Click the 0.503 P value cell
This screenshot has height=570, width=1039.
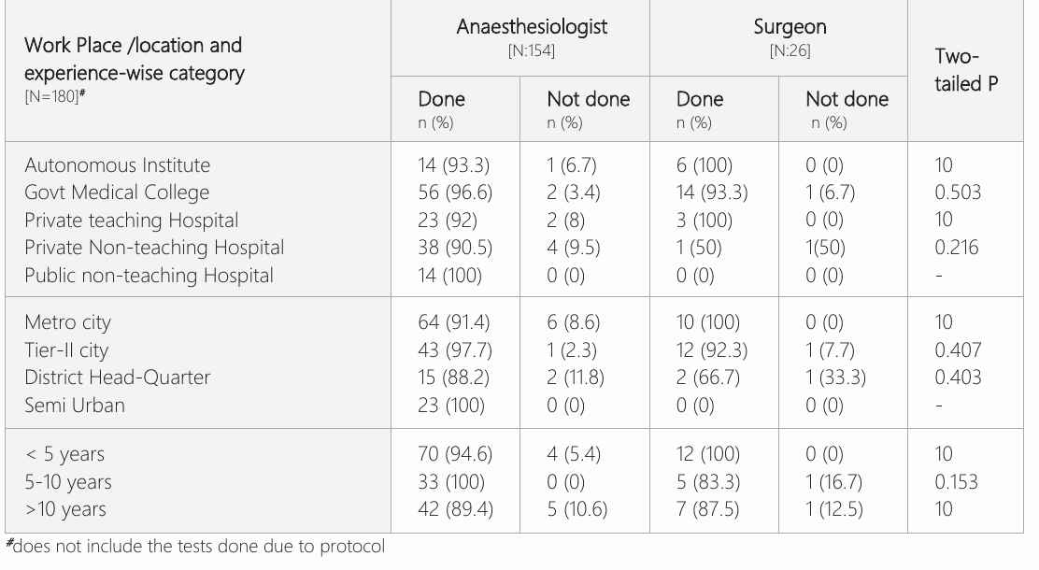coord(958,192)
